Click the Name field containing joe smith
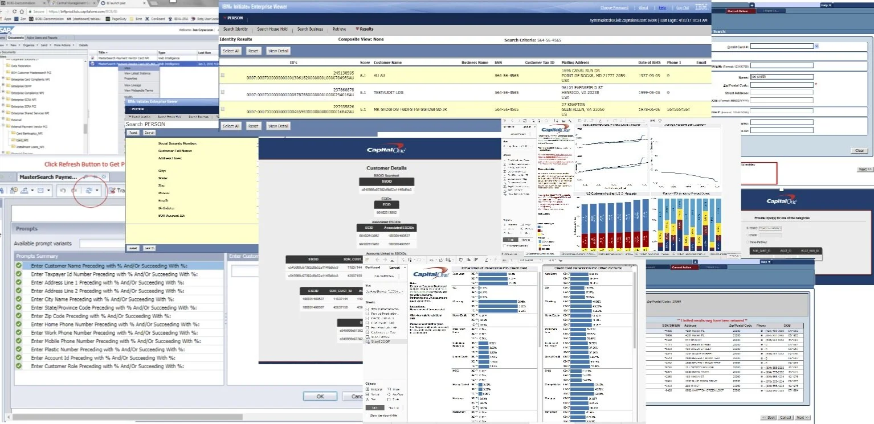This screenshot has height=424, width=874. tap(781, 76)
